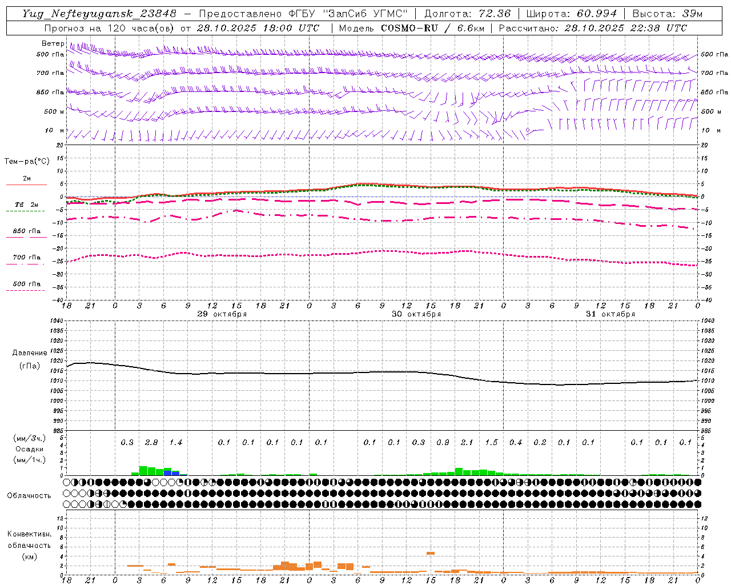Click the '2м' temperature legend label
Image resolution: width=731 pixels, height=585 pixels.
pos(27,179)
